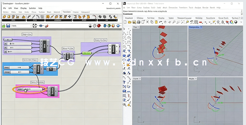Click the box slider showing 2.0
This screenshot has height=125, width=246.
18,44
